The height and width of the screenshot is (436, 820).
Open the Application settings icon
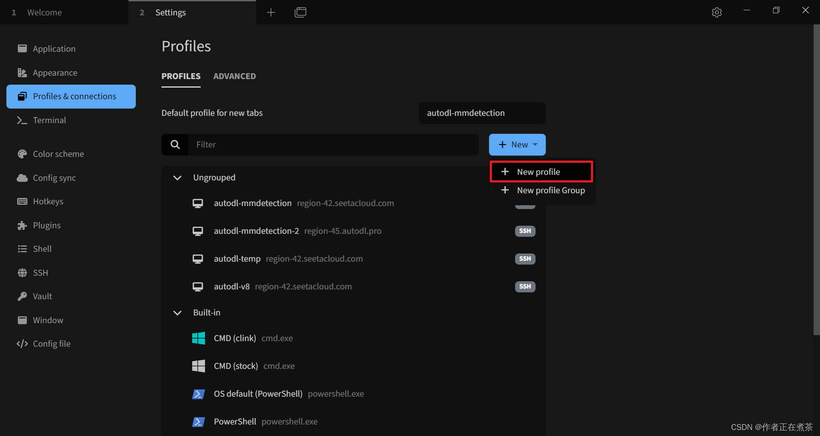click(x=22, y=49)
